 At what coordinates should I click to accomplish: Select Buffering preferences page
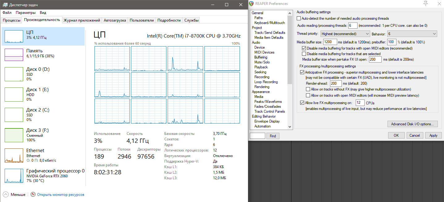point(261,57)
